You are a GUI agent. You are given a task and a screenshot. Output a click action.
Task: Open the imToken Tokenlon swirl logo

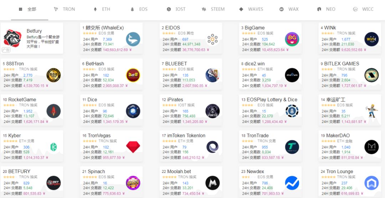point(212,147)
